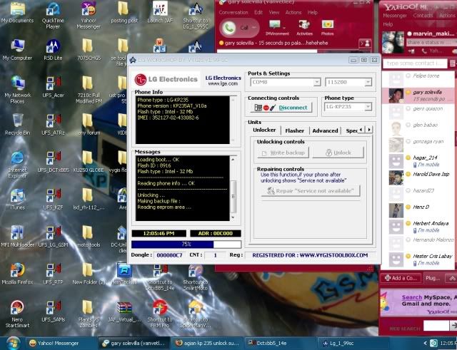The height and width of the screenshot is (350, 457).
Task: Switch to the Flasher tab
Action: pyautogui.click(x=294, y=130)
